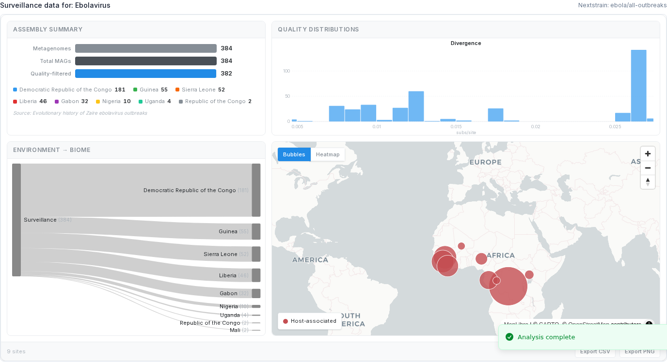This screenshot has height=362, width=667.
Task: Click the orange Sierra Leone legend swatch
Action: pyautogui.click(x=177, y=90)
